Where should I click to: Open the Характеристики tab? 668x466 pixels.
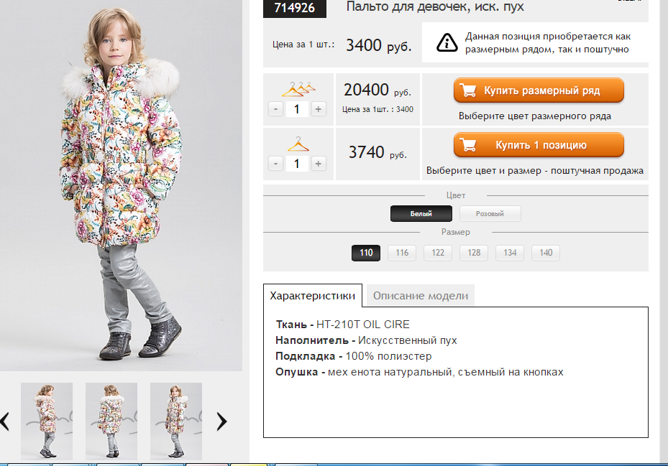coord(313,295)
